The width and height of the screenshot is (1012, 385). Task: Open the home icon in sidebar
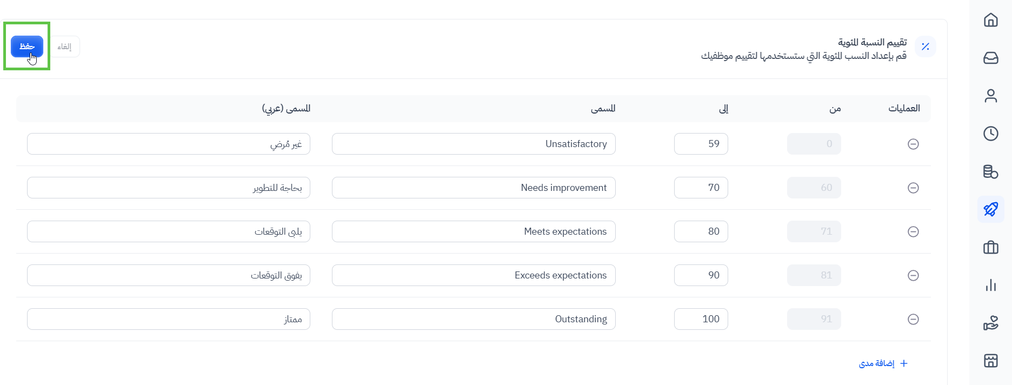[990, 20]
